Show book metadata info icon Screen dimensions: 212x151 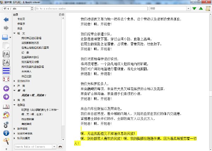(6, 133)
